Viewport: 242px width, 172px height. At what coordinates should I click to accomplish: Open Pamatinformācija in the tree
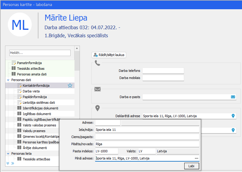[x=29, y=63]
